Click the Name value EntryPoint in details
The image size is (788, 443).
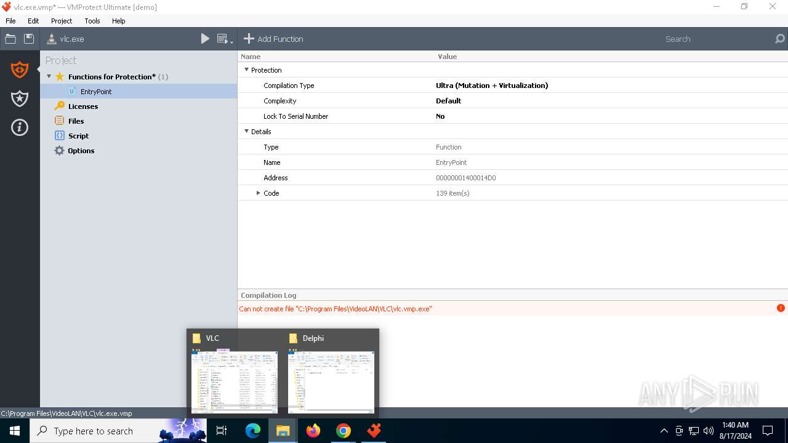point(451,162)
